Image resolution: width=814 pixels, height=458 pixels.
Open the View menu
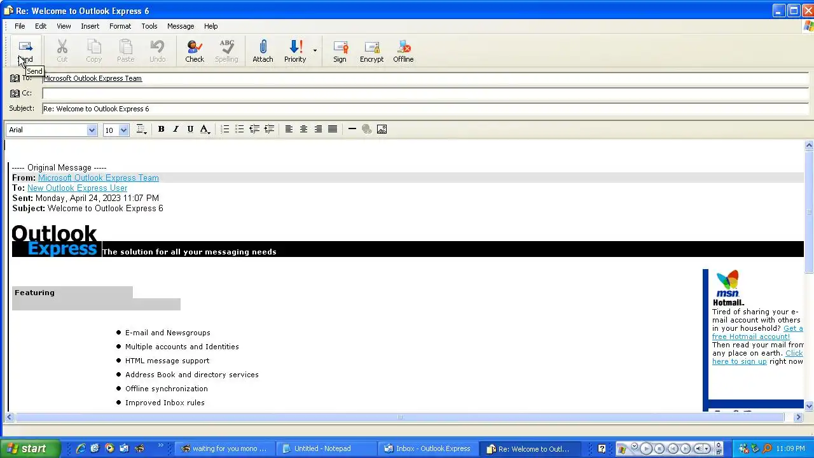coord(64,26)
